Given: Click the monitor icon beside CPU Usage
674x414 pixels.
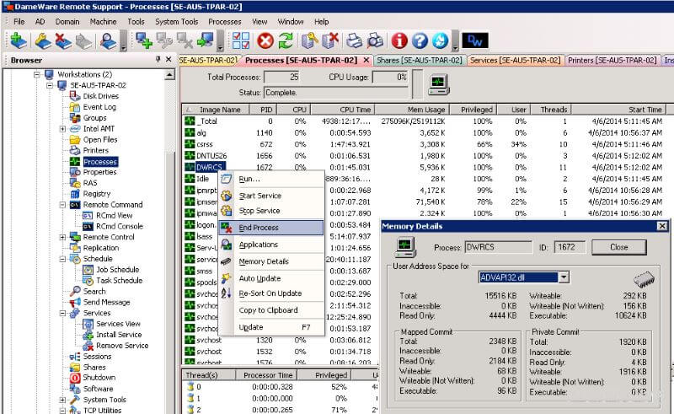Looking at the screenshot, I should [438, 84].
